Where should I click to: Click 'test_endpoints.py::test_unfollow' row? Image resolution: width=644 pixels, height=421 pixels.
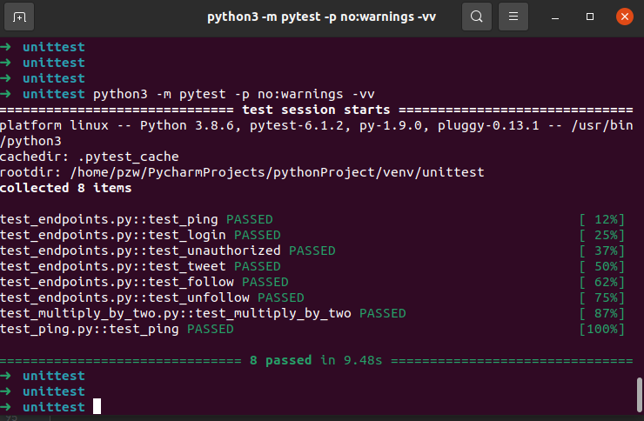click(312, 297)
